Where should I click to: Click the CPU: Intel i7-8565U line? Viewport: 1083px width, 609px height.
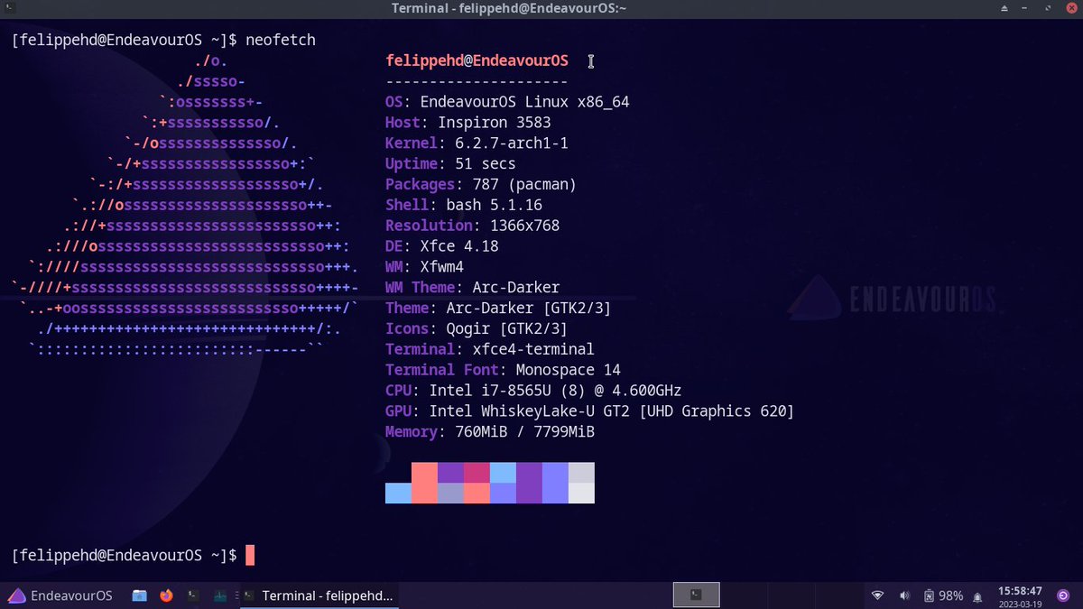pyautogui.click(x=533, y=391)
